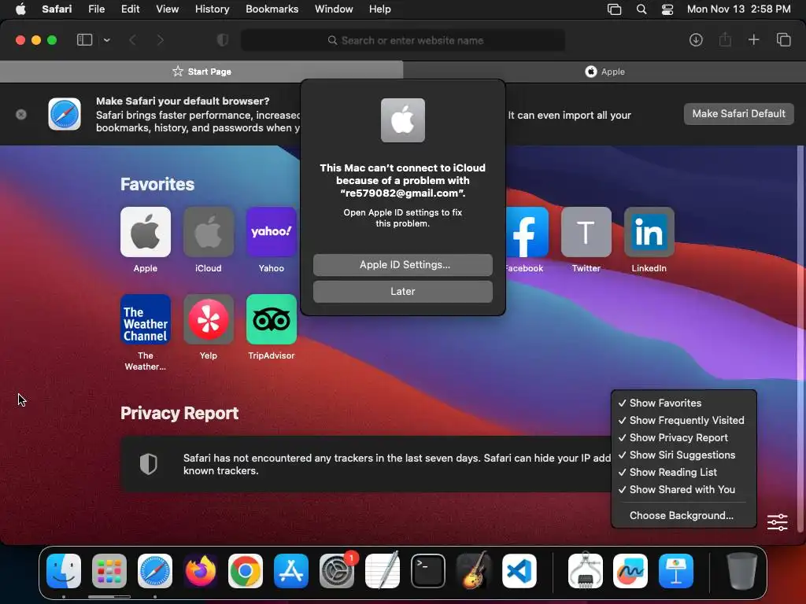The image size is (806, 604).
Task: Open Apple ID Settings from the dialog
Action: click(403, 264)
